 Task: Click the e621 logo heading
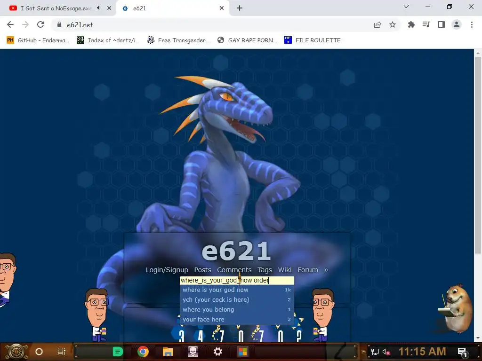pos(236,251)
